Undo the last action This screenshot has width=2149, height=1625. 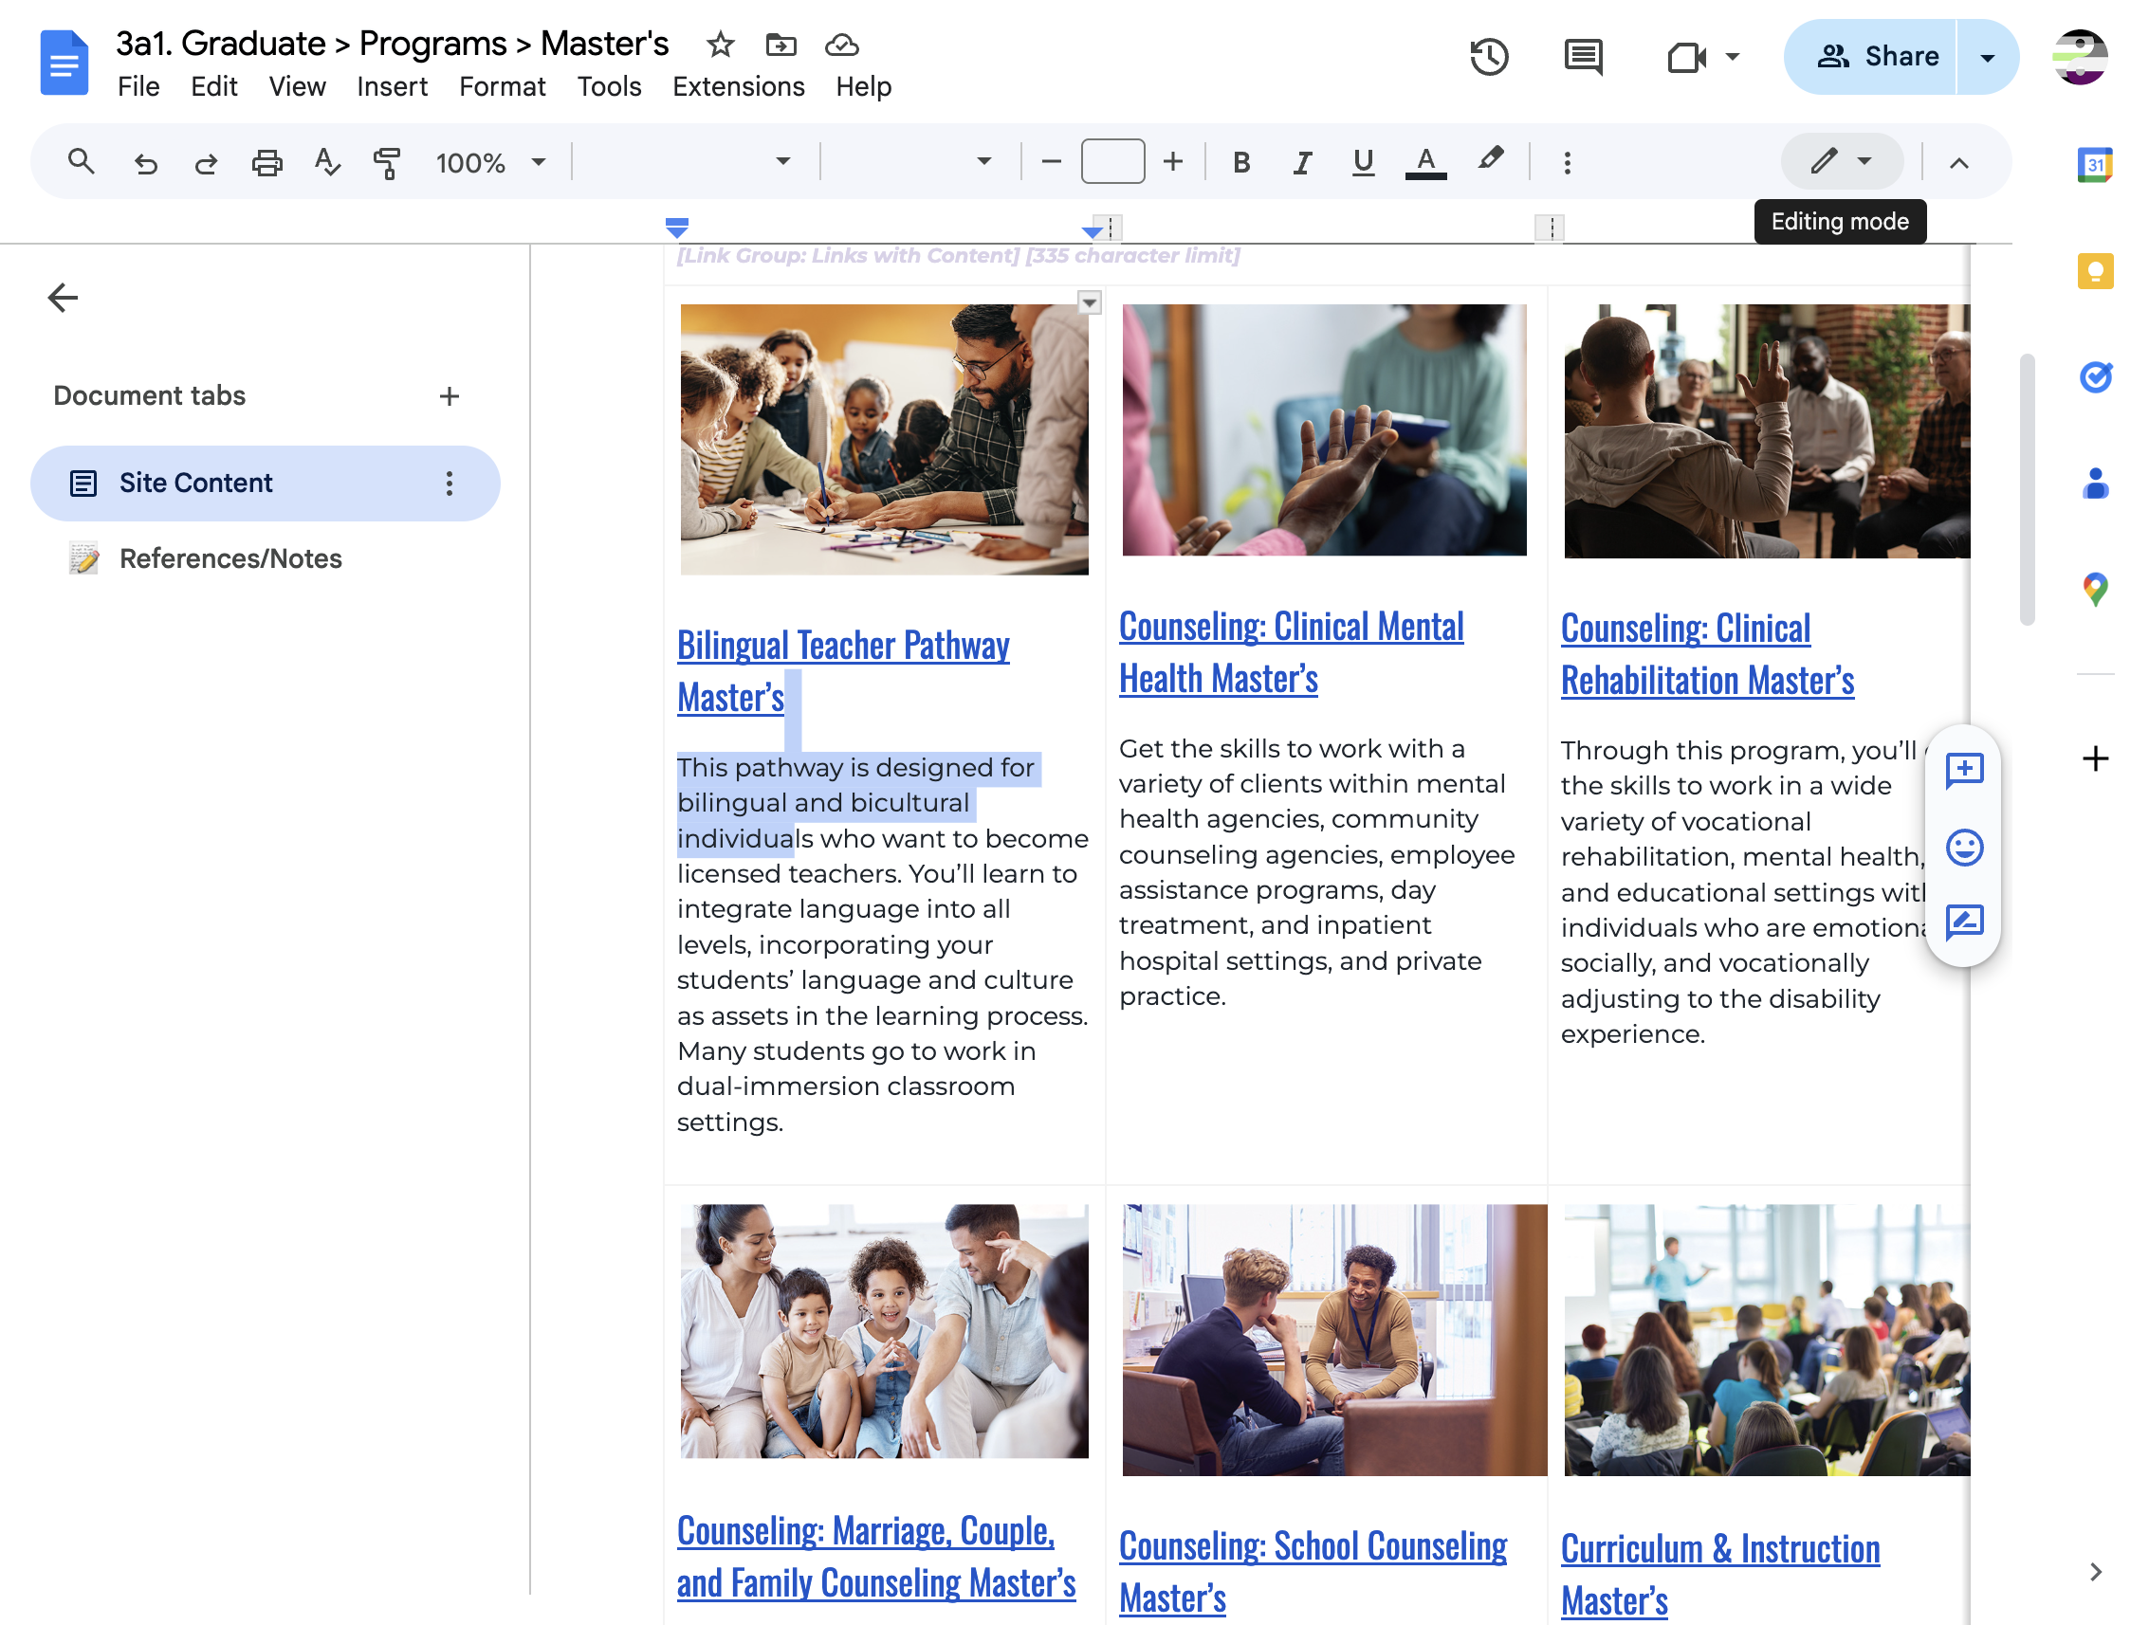[x=146, y=162]
